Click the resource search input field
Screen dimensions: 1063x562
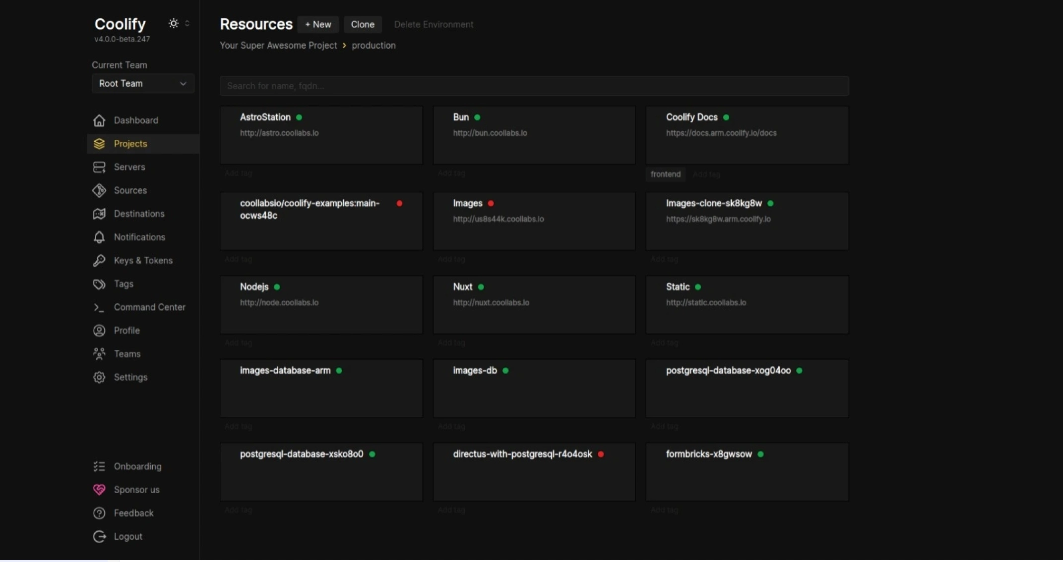tap(534, 86)
